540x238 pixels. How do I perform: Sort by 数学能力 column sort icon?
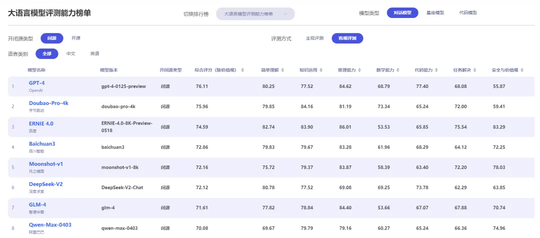(398, 70)
